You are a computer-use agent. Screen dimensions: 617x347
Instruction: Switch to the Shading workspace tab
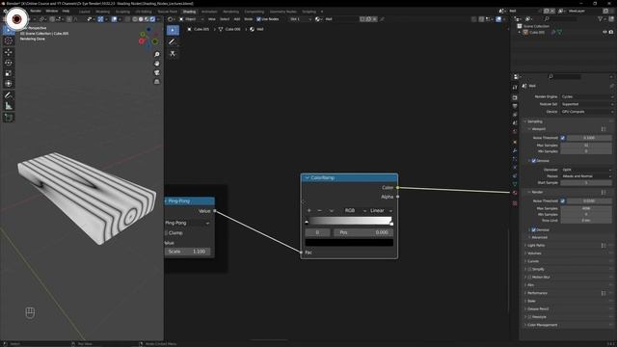point(189,12)
